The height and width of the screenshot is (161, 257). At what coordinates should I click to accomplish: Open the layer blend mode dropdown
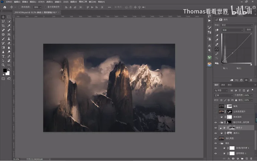224,95
